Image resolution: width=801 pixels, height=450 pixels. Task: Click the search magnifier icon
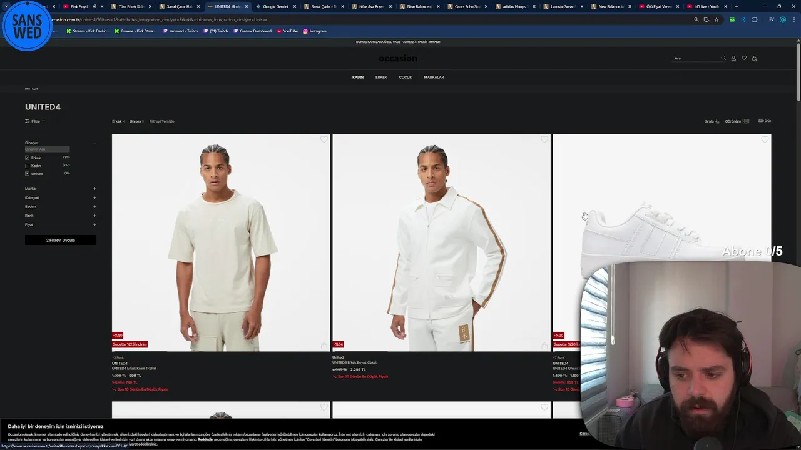(x=723, y=58)
